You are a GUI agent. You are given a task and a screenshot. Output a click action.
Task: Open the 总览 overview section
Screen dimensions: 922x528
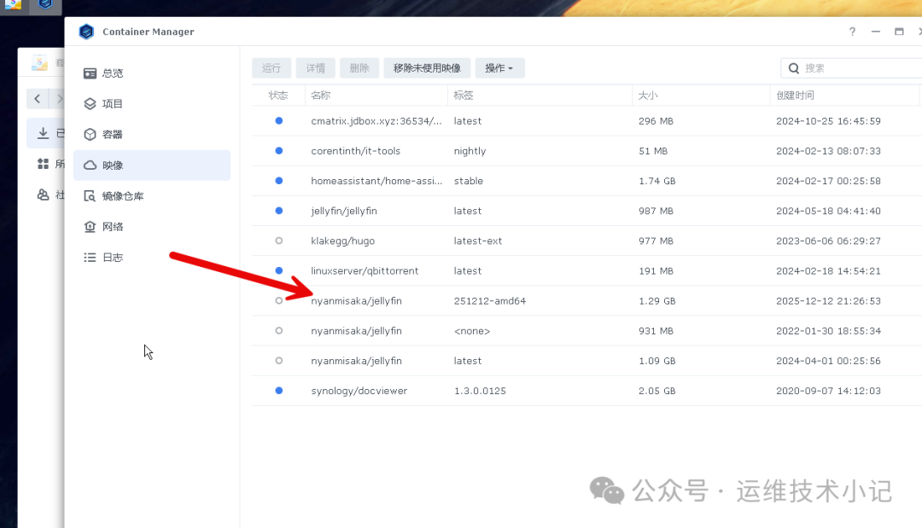pyautogui.click(x=152, y=73)
